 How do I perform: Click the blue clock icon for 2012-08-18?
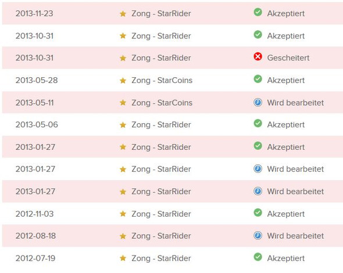tap(258, 235)
